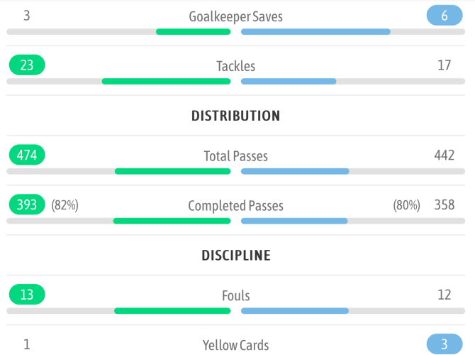
Task: Click the Goalkeeper Saves stat label
Action: (x=235, y=16)
